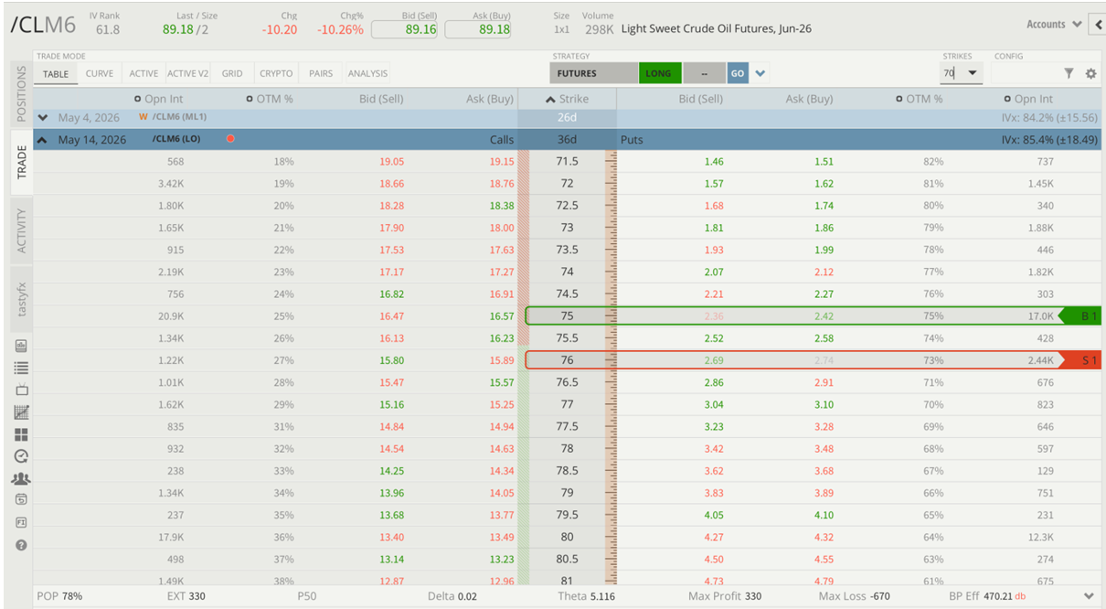Open the line graph chart icon
The image size is (1106, 609).
tap(21, 411)
